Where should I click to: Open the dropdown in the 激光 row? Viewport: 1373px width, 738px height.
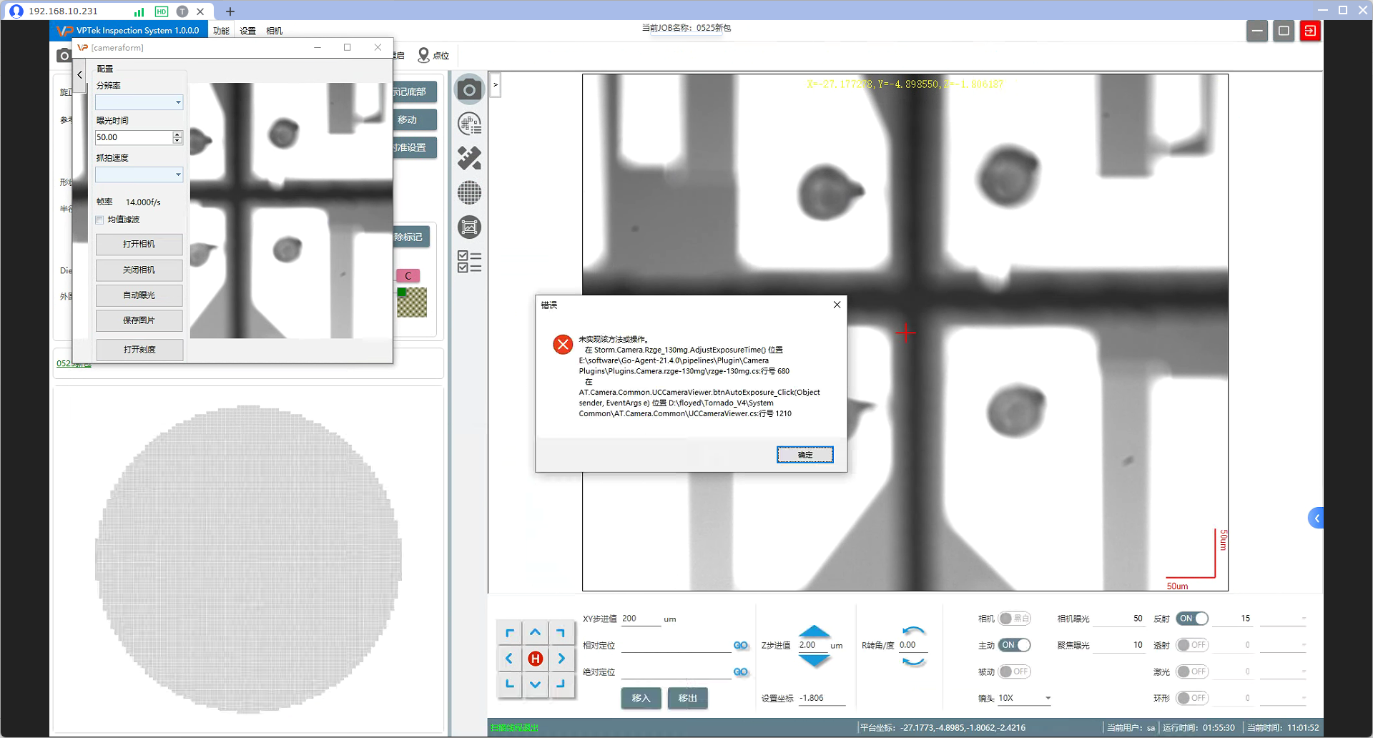point(1283,671)
